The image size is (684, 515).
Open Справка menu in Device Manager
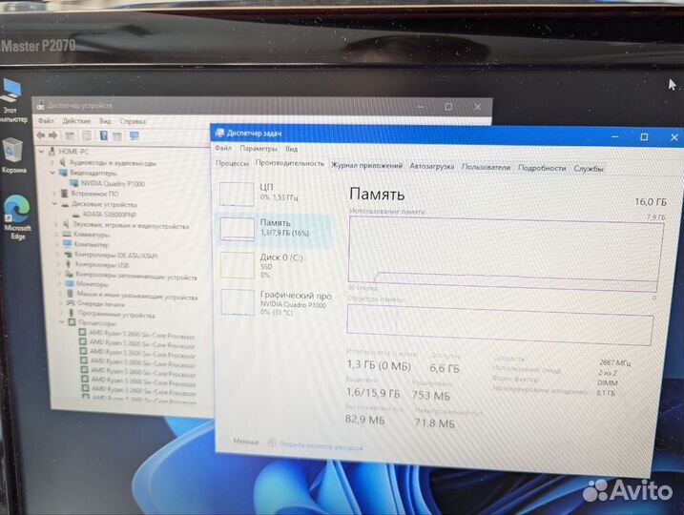pos(133,122)
